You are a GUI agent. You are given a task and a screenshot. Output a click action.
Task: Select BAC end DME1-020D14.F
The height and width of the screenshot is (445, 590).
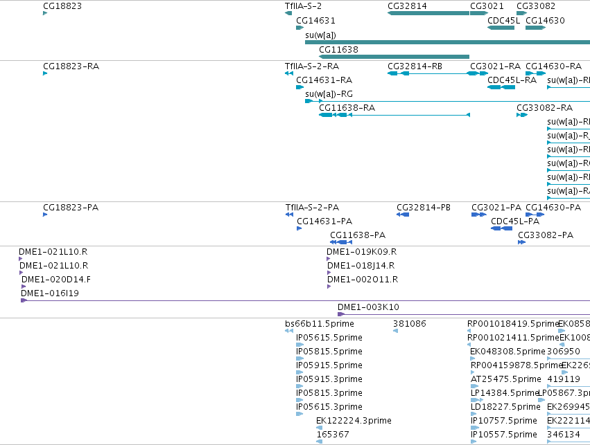point(55,280)
